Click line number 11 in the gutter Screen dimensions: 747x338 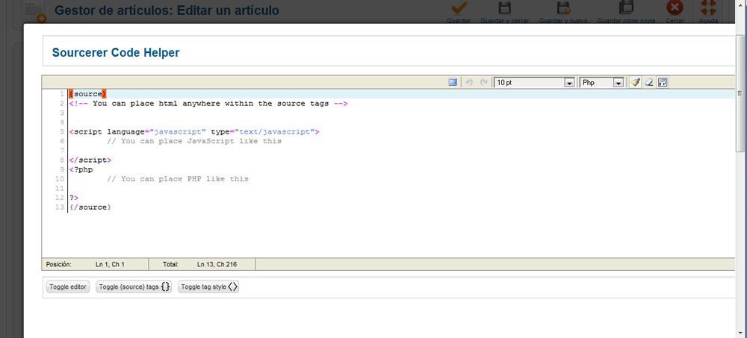(x=60, y=189)
